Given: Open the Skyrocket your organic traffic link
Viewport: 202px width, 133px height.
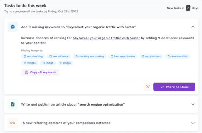Looking at the screenshot, I should [x=106, y=38].
